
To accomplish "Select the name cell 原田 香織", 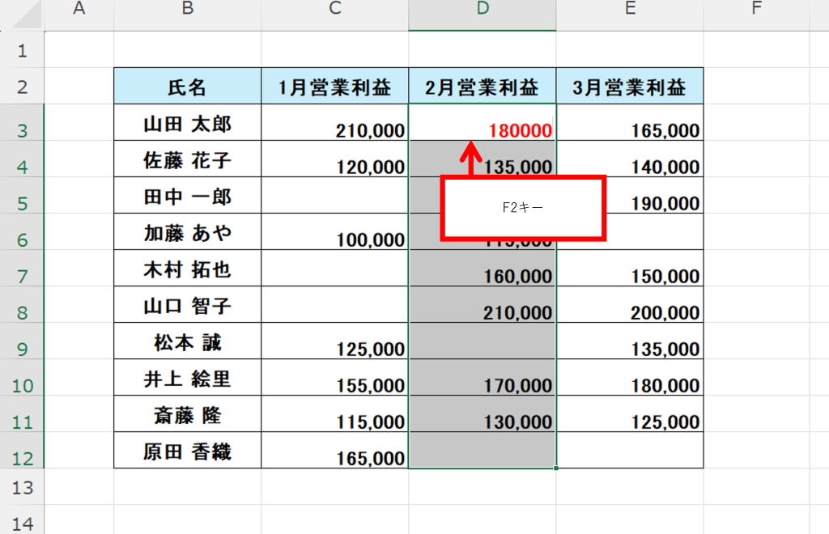I will click(187, 451).
